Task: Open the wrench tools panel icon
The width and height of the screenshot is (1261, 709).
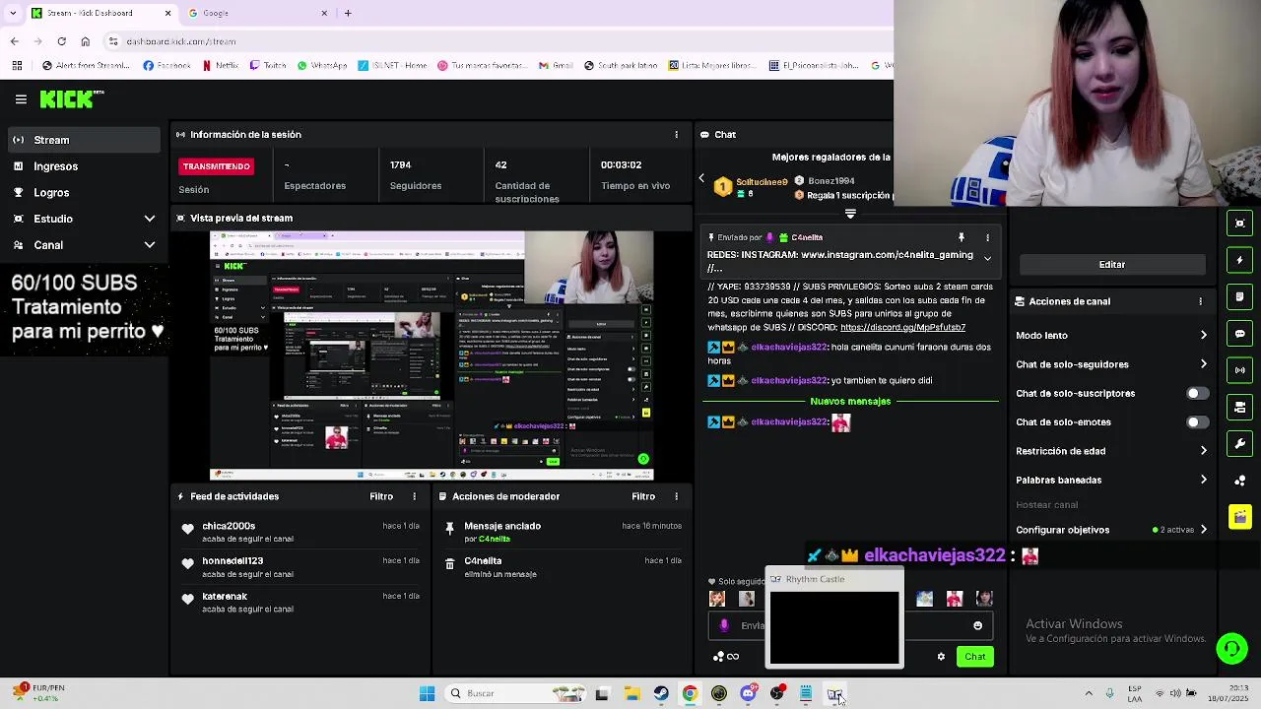Action: (1240, 443)
